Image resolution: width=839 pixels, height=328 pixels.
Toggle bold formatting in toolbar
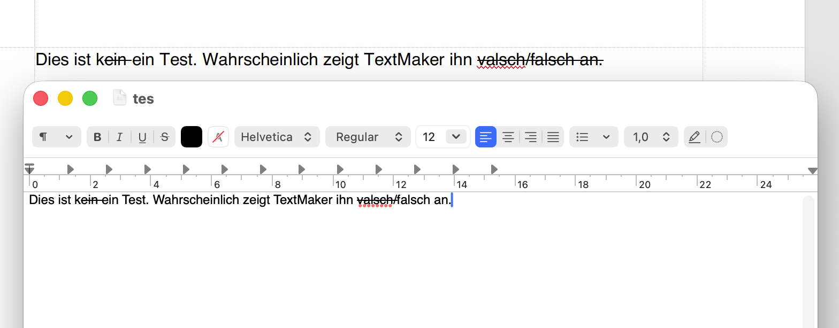pyautogui.click(x=97, y=137)
